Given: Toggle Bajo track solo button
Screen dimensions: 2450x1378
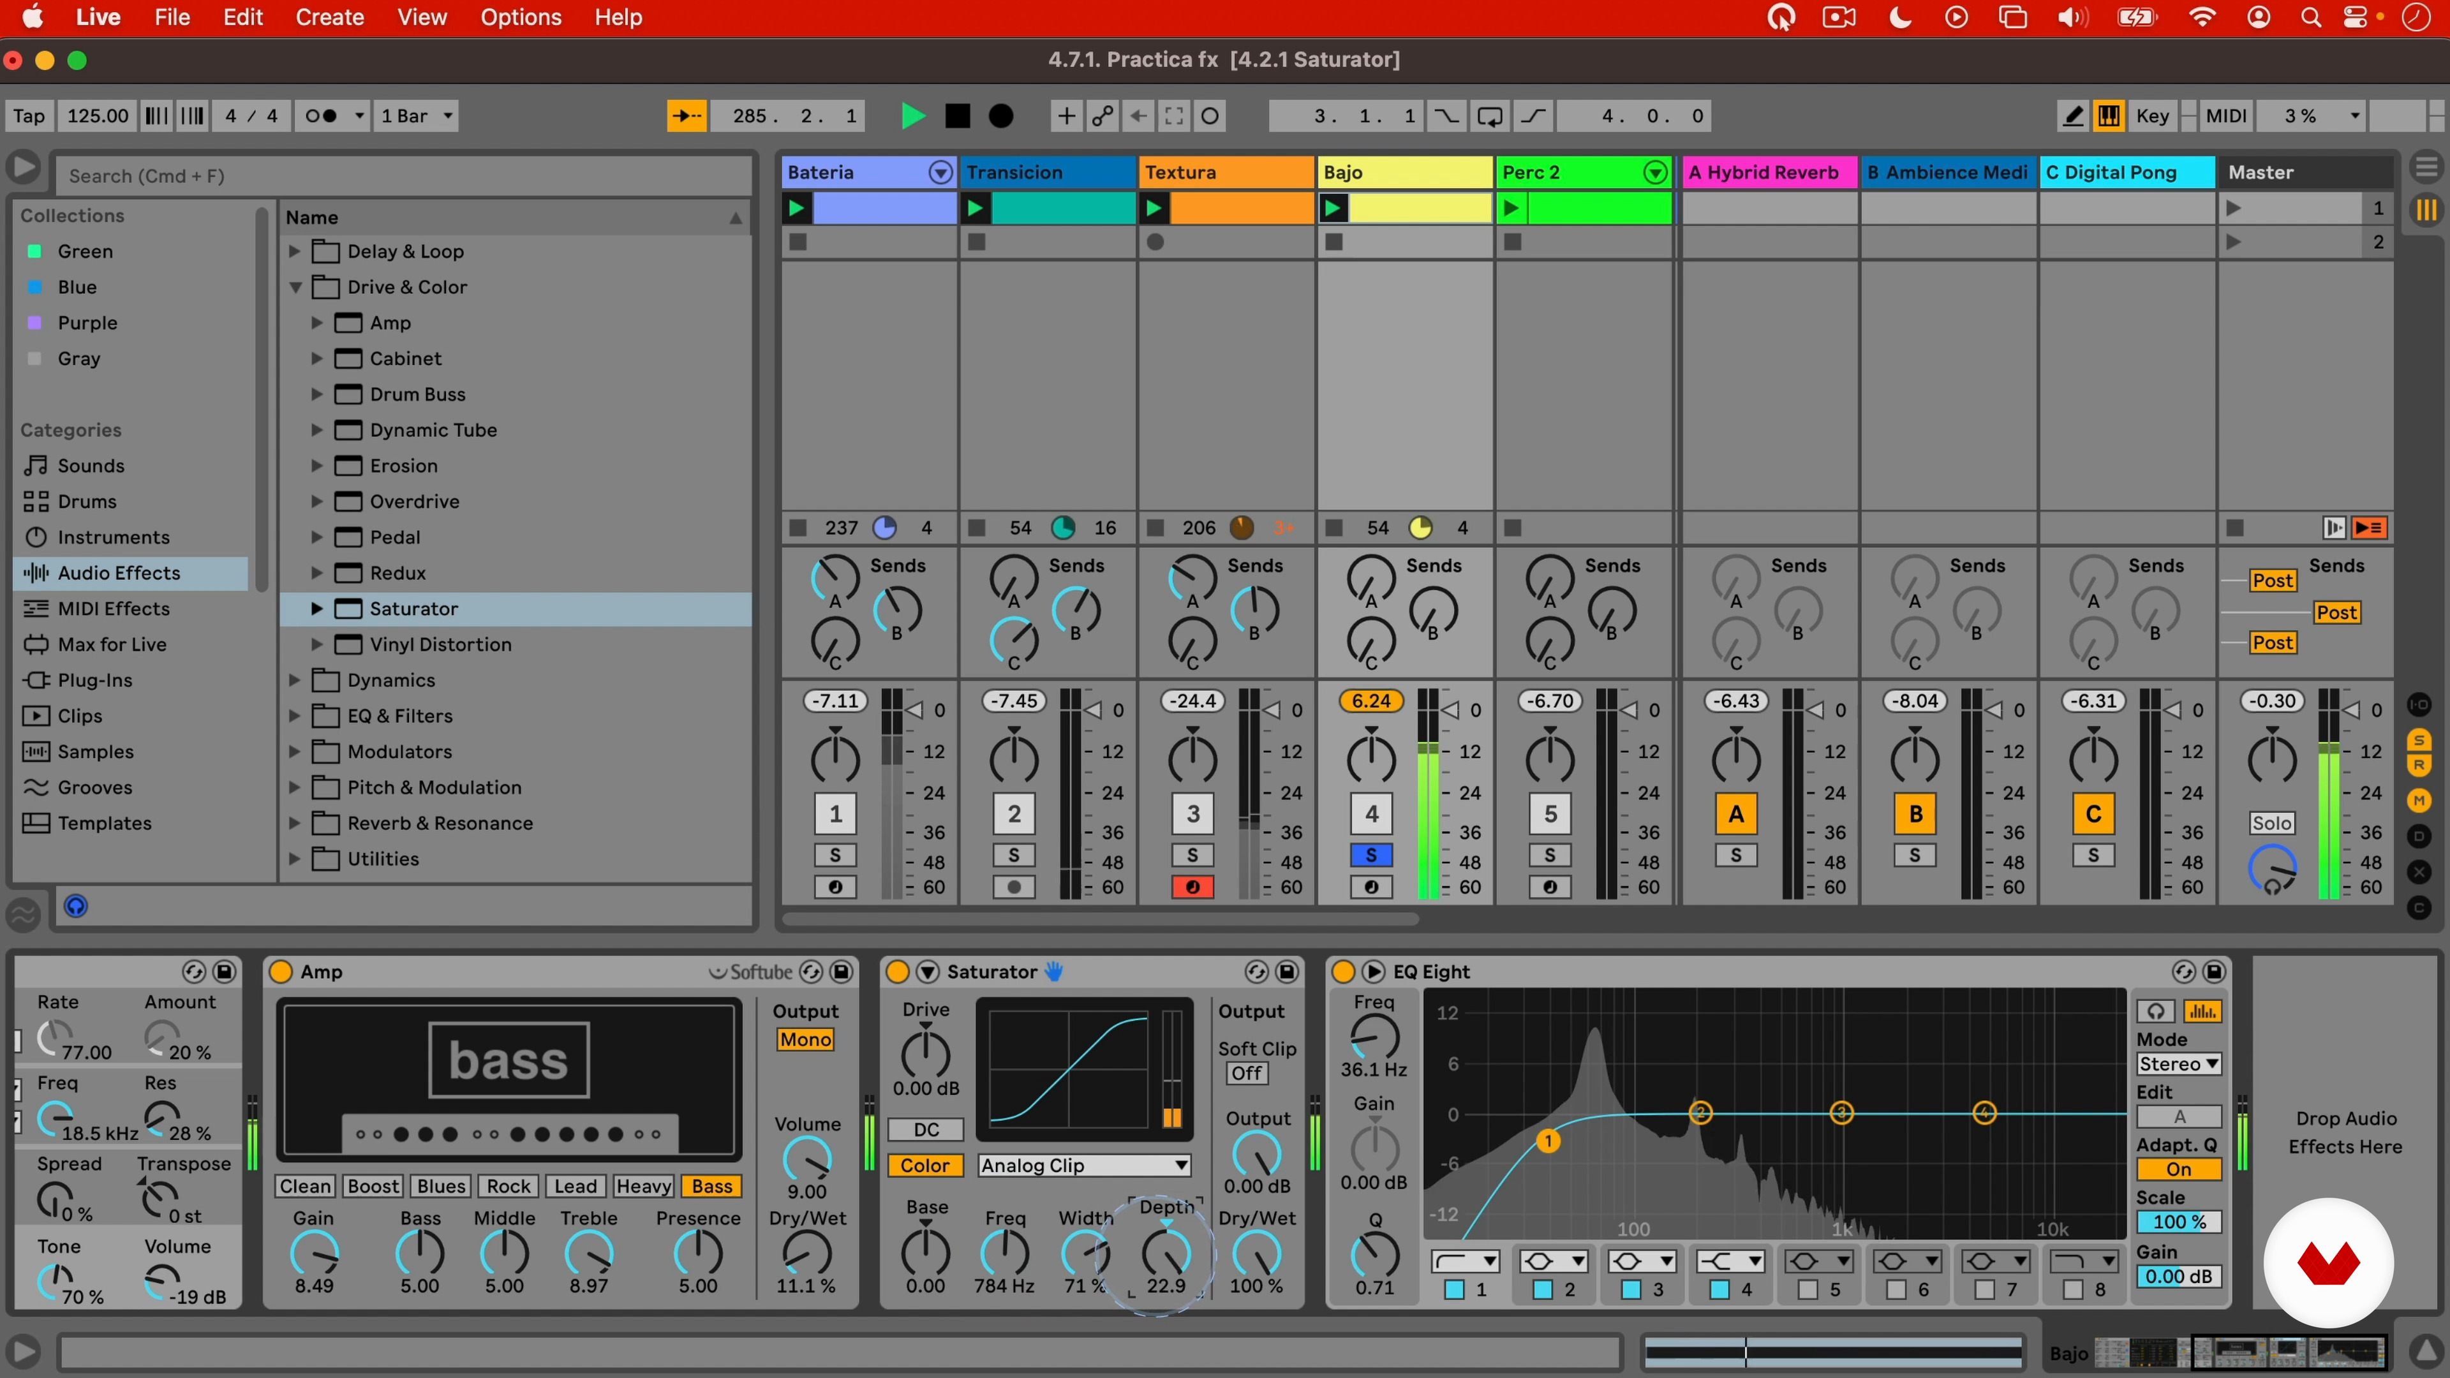Looking at the screenshot, I should 1370,855.
